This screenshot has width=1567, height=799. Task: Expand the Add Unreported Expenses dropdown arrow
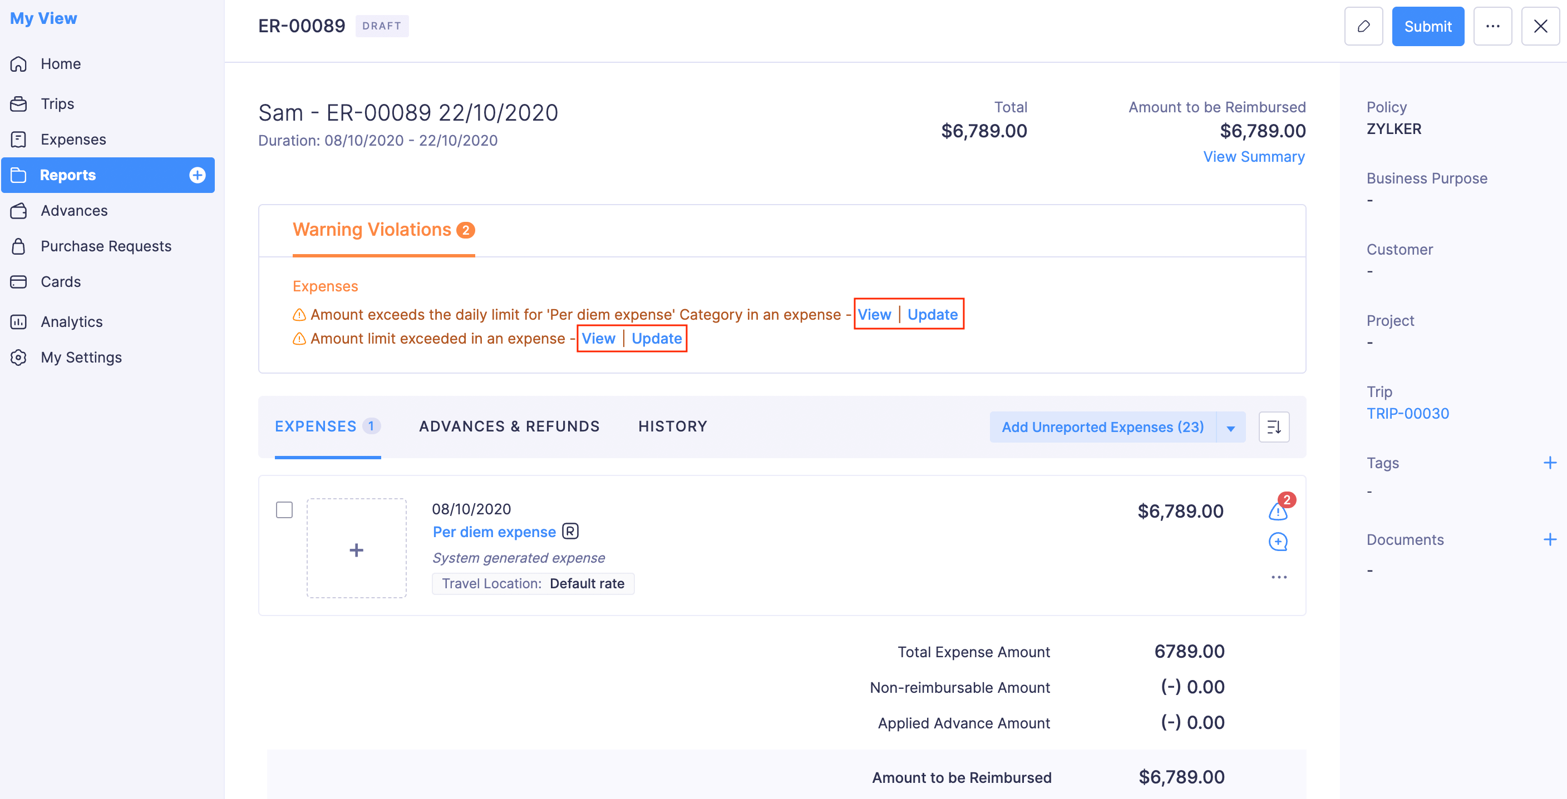[x=1230, y=428]
